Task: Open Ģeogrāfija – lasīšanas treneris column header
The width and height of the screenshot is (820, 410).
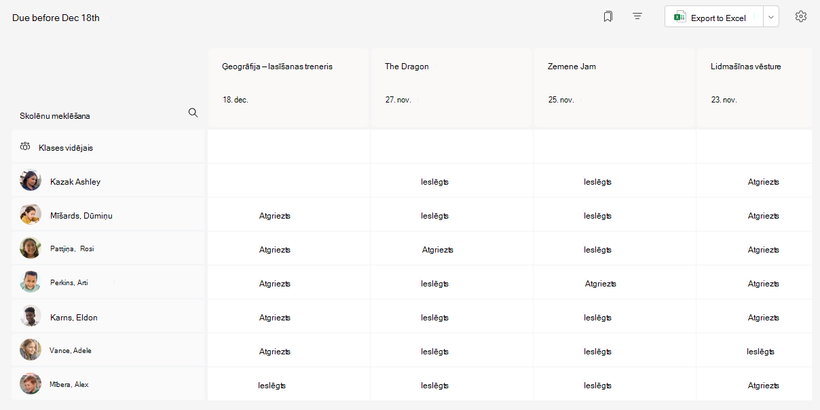Action: [288, 87]
